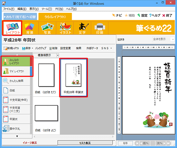The width and height of the screenshot is (177, 148).
Task: Select the 写真 photo tool icon
Action: (47, 28)
